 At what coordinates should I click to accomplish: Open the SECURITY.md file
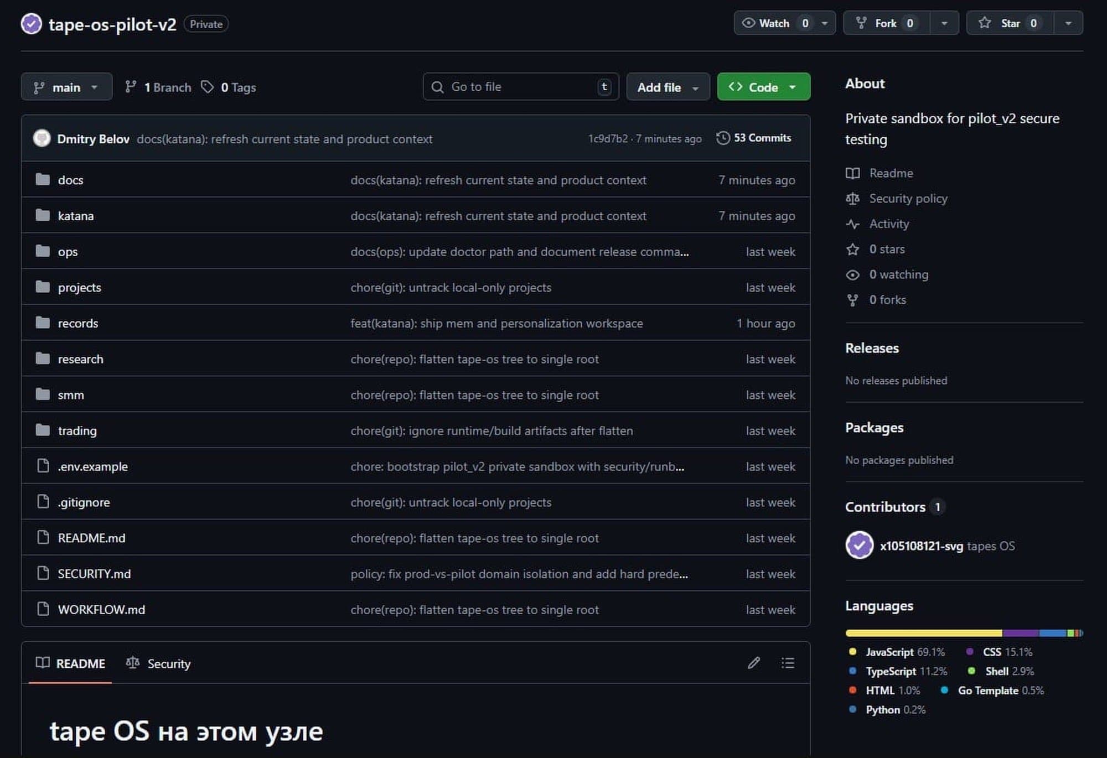(x=94, y=574)
